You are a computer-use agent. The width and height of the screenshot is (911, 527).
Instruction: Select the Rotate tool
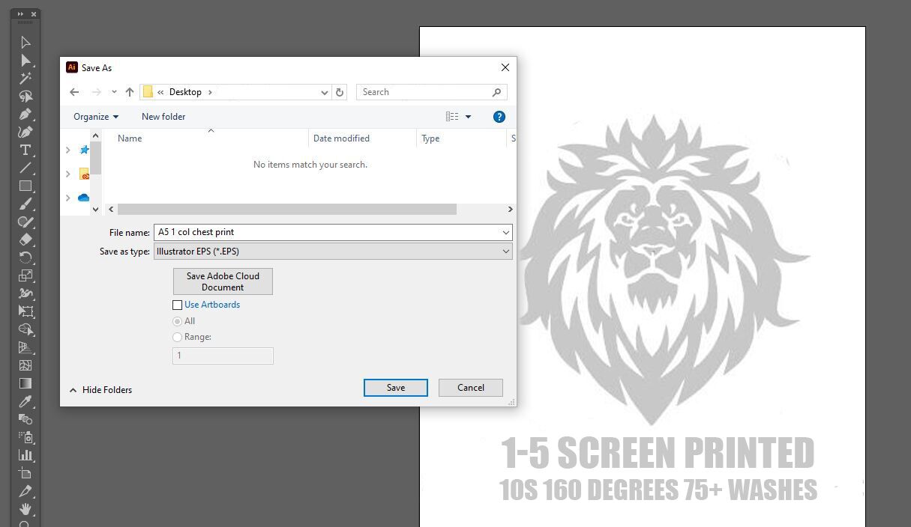click(x=25, y=258)
